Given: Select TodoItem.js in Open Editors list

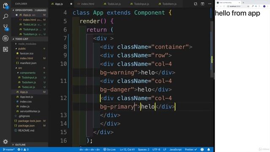Looking at the screenshot, I should [30, 34].
